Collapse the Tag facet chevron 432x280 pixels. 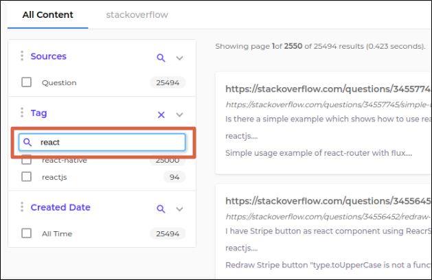180,115
